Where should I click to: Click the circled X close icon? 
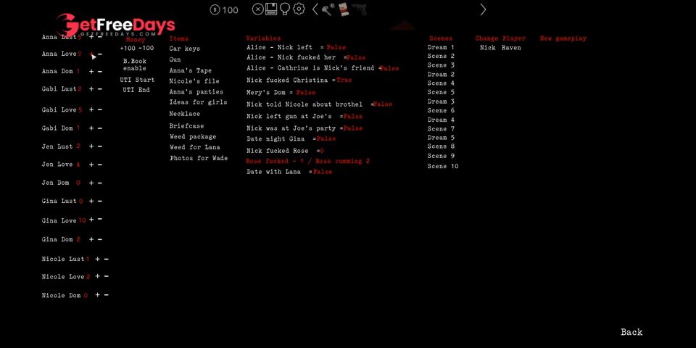click(257, 9)
